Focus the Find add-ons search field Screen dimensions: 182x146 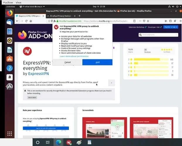tap(158, 35)
